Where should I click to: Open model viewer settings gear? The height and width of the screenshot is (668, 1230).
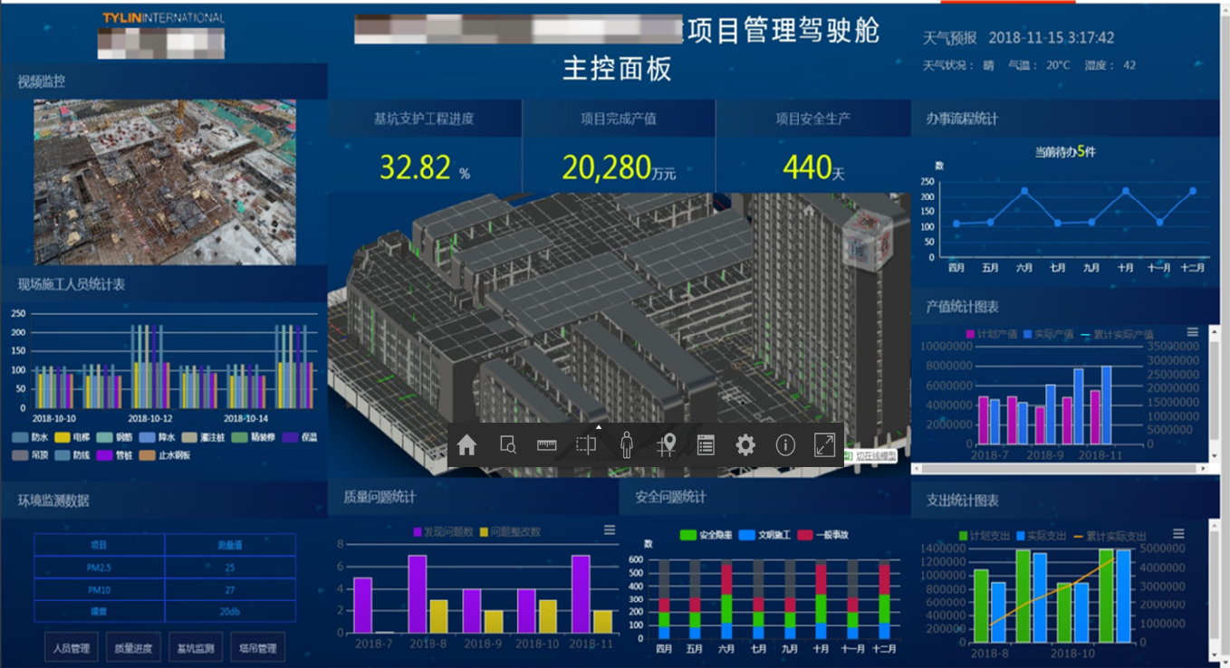coord(745,445)
